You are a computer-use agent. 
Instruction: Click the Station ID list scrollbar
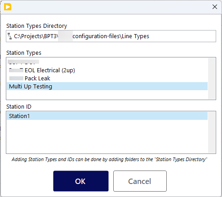click(212, 132)
